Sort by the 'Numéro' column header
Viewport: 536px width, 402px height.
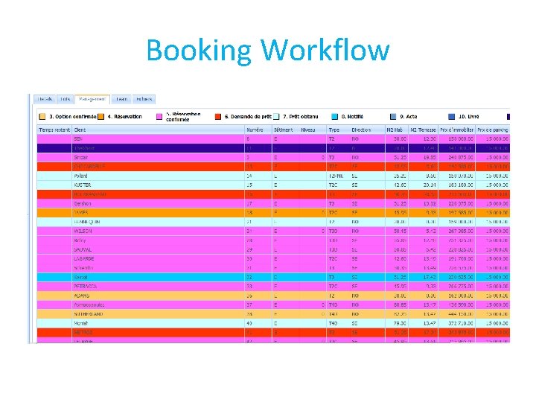[x=258, y=130]
